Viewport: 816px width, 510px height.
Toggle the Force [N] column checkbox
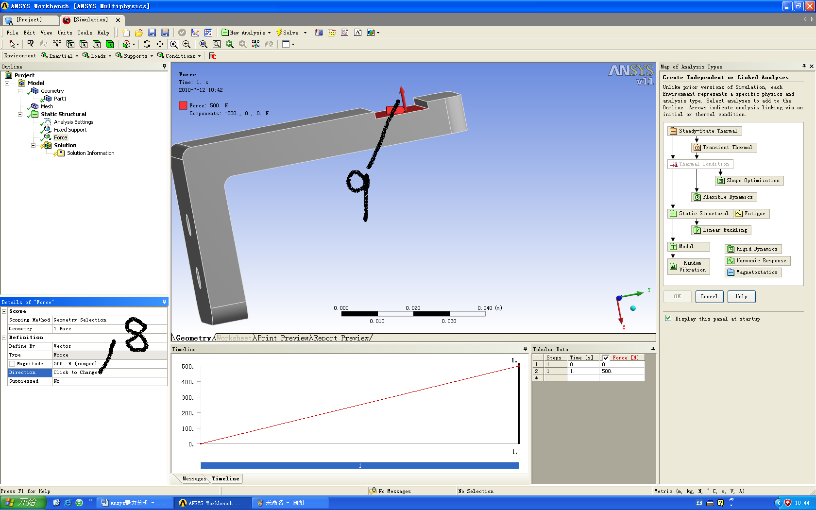(606, 358)
